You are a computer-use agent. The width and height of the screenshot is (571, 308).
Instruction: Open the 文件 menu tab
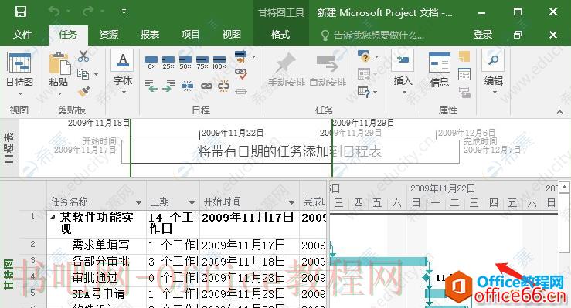click(x=22, y=35)
